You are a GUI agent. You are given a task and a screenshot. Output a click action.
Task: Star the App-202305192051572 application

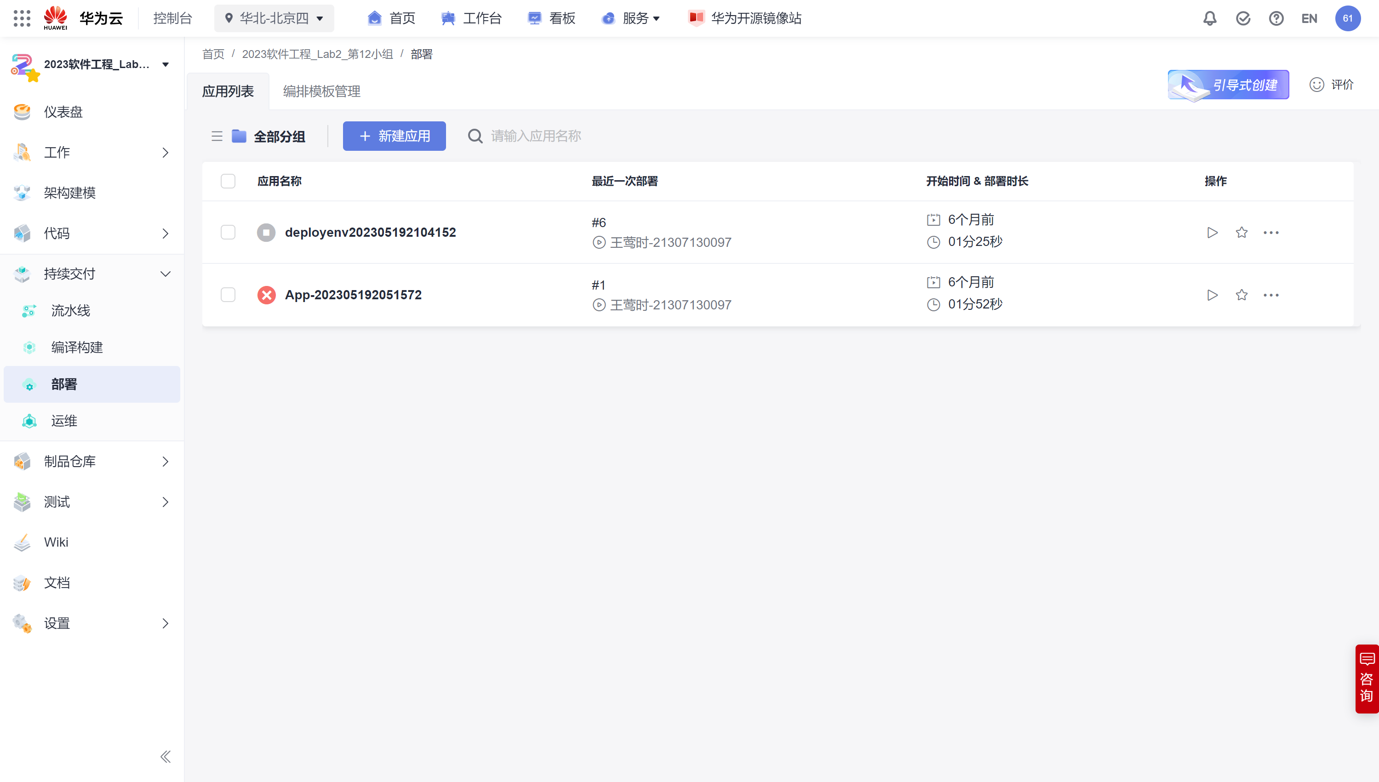tap(1242, 295)
